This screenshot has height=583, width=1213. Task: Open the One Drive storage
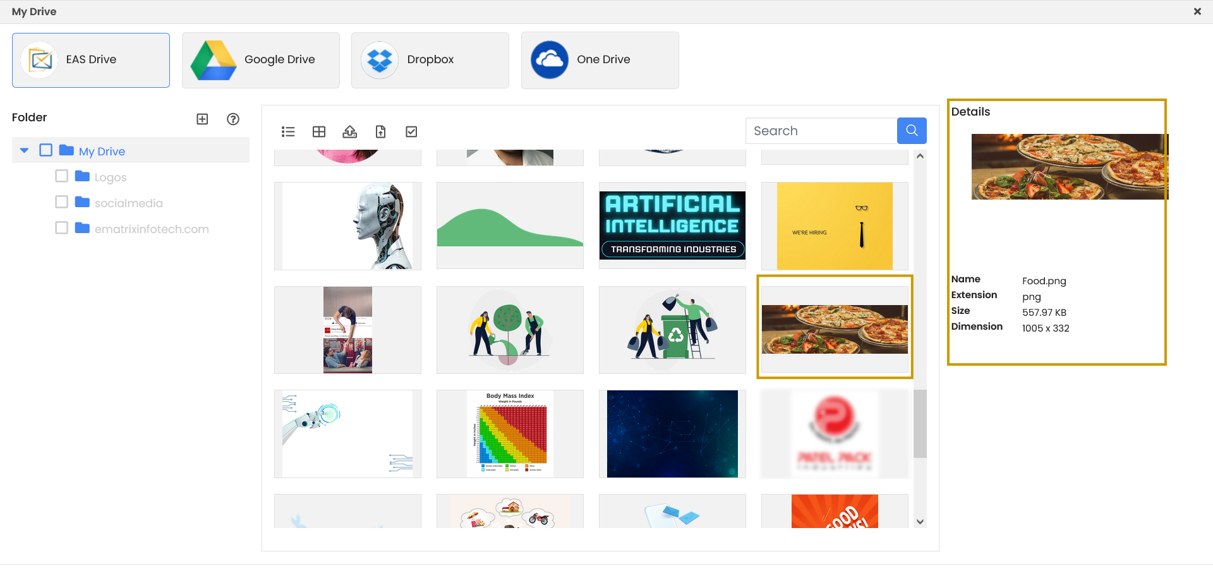pos(599,60)
